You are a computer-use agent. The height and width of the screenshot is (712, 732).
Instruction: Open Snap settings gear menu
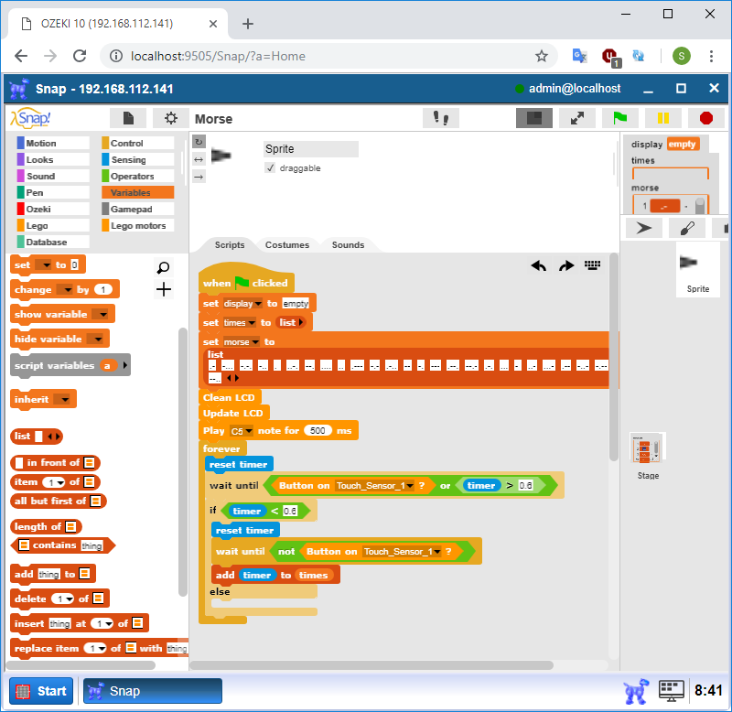171,118
